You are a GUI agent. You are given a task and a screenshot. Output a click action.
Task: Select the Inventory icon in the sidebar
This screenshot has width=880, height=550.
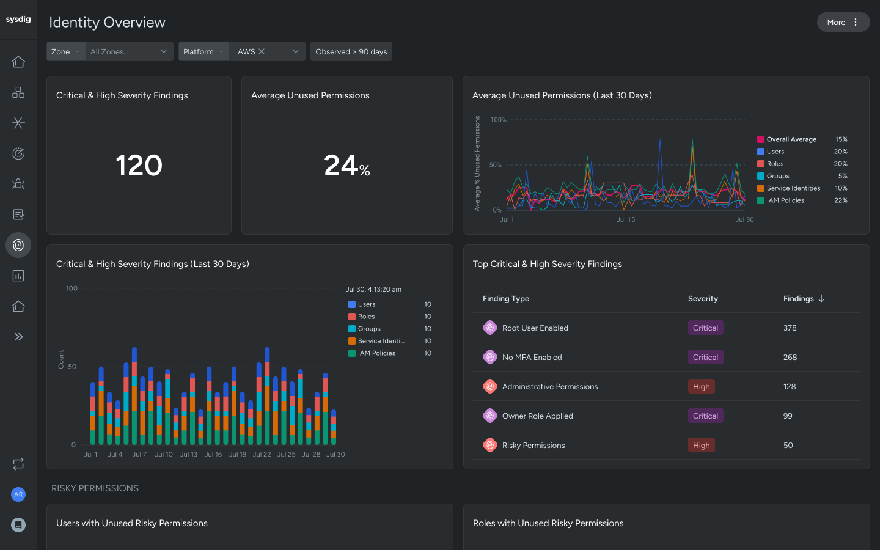[x=18, y=92]
